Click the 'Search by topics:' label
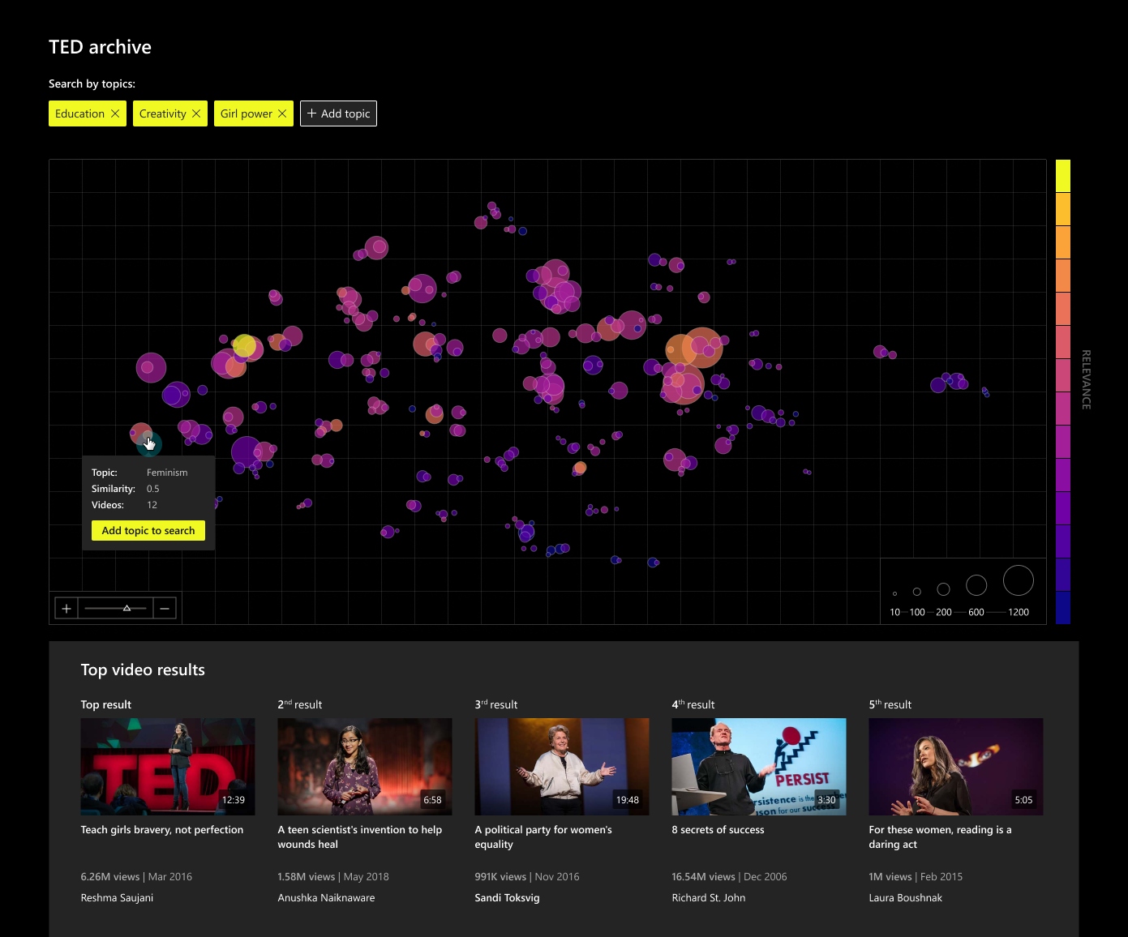1128x937 pixels. [x=92, y=83]
